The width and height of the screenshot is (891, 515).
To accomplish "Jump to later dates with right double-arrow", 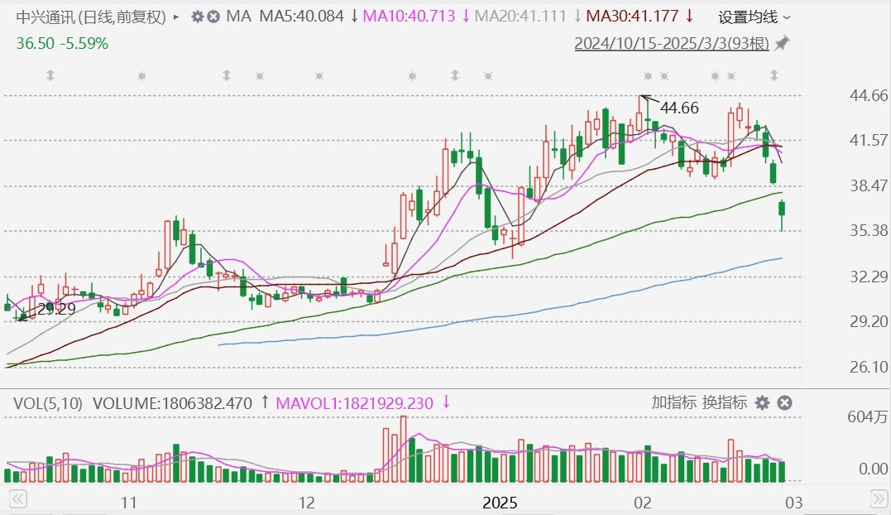I will point(879,499).
